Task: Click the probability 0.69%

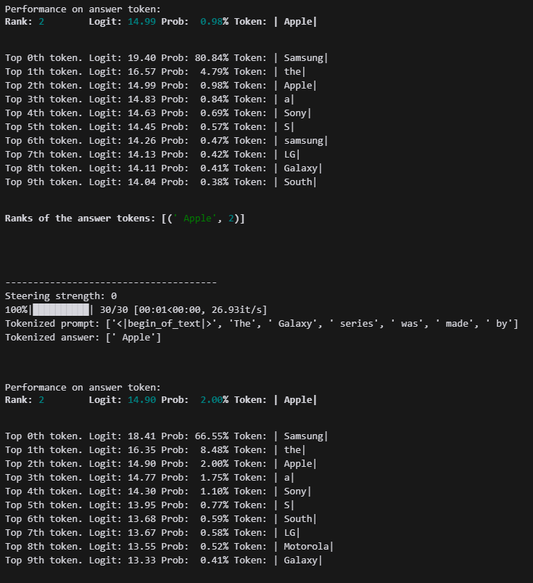Action: click(x=215, y=113)
